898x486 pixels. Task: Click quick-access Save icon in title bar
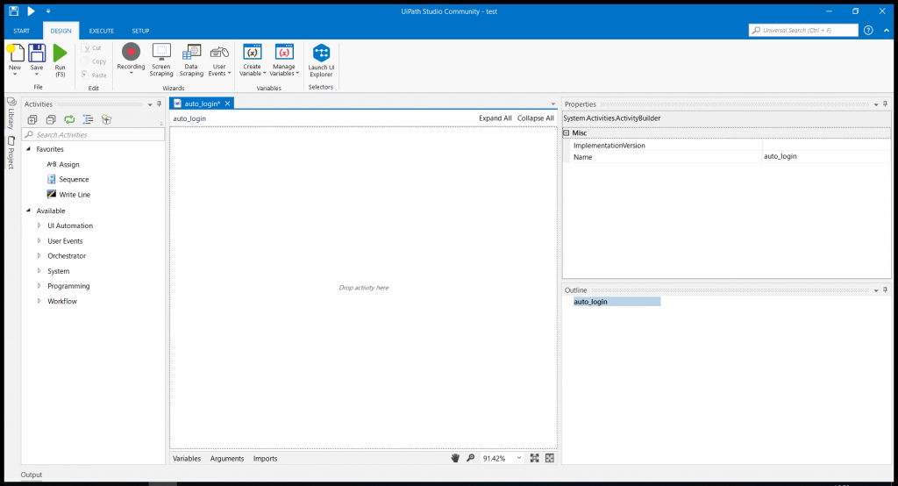click(14, 11)
